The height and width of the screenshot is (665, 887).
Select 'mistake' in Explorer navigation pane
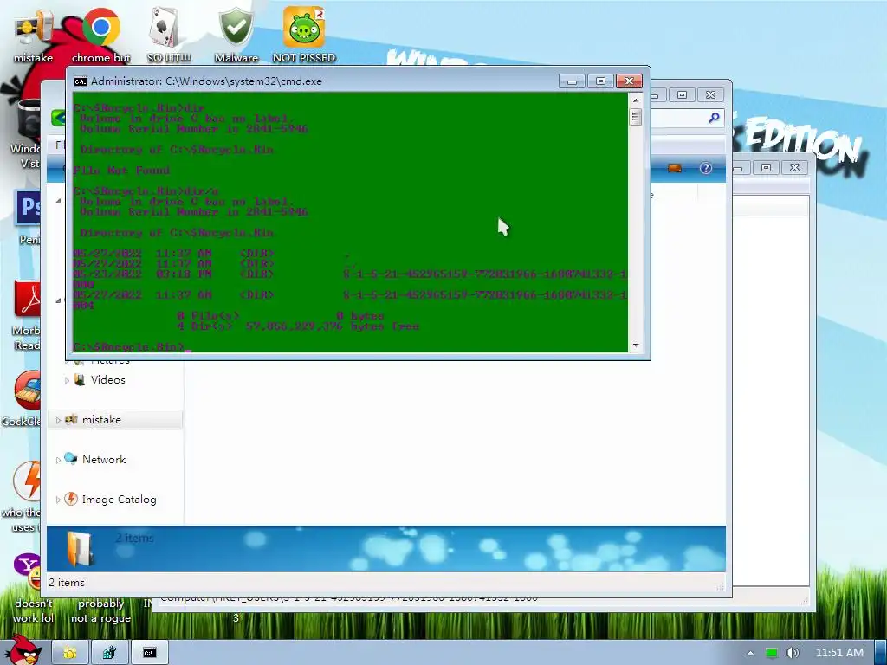click(101, 420)
